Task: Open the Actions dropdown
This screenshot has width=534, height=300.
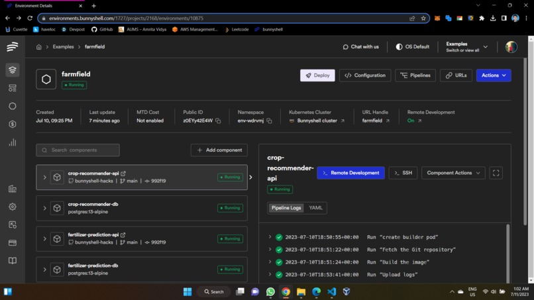Action: tap(494, 75)
